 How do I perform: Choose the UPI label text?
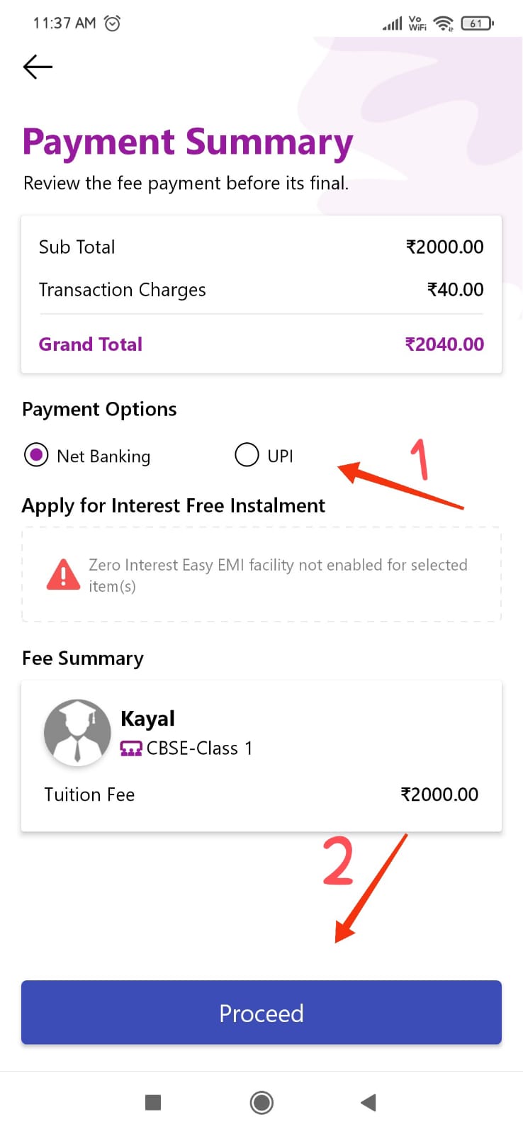click(280, 456)
